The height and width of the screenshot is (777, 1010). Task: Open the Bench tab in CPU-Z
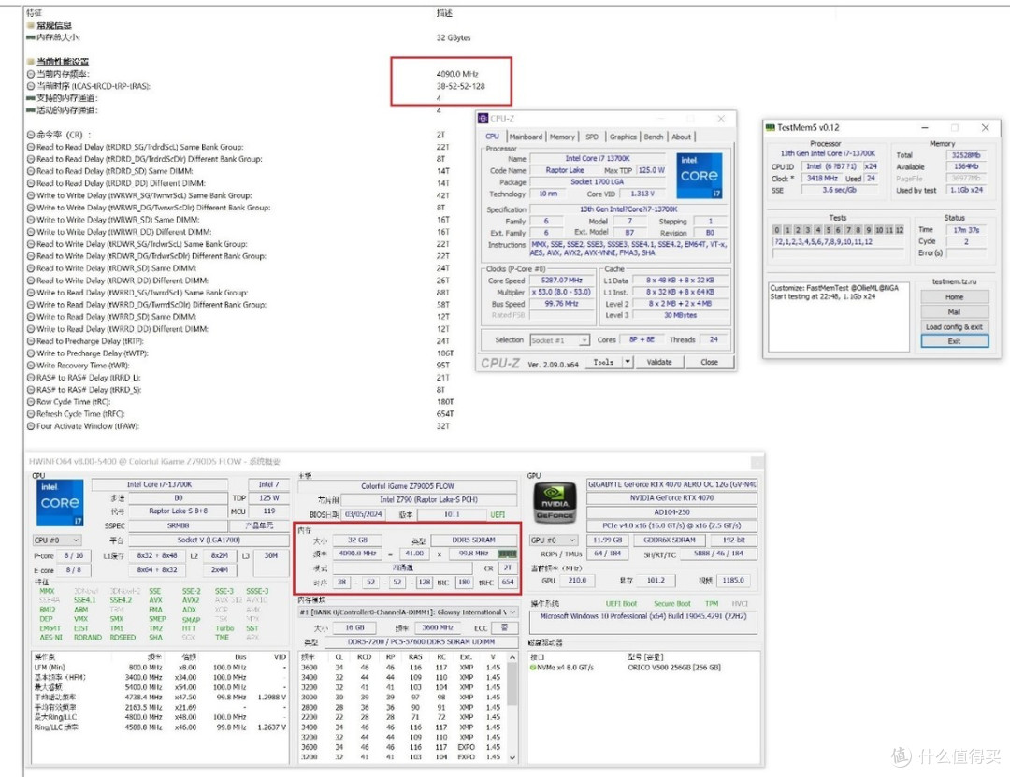pos(654,137)
